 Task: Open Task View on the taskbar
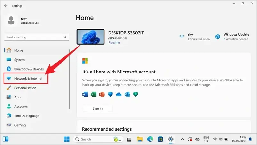coord(129,139)
